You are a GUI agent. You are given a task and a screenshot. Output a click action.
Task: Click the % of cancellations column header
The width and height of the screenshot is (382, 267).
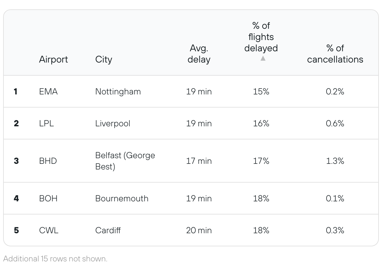click(335, 54)
